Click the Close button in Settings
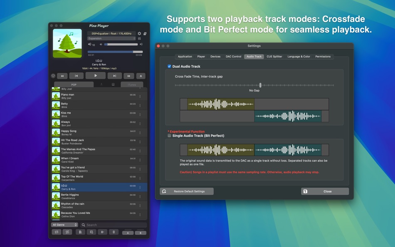Viewport: 395px width, 247px height. (325, 191)
